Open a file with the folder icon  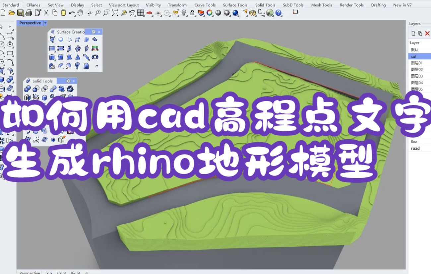(12, 13)
